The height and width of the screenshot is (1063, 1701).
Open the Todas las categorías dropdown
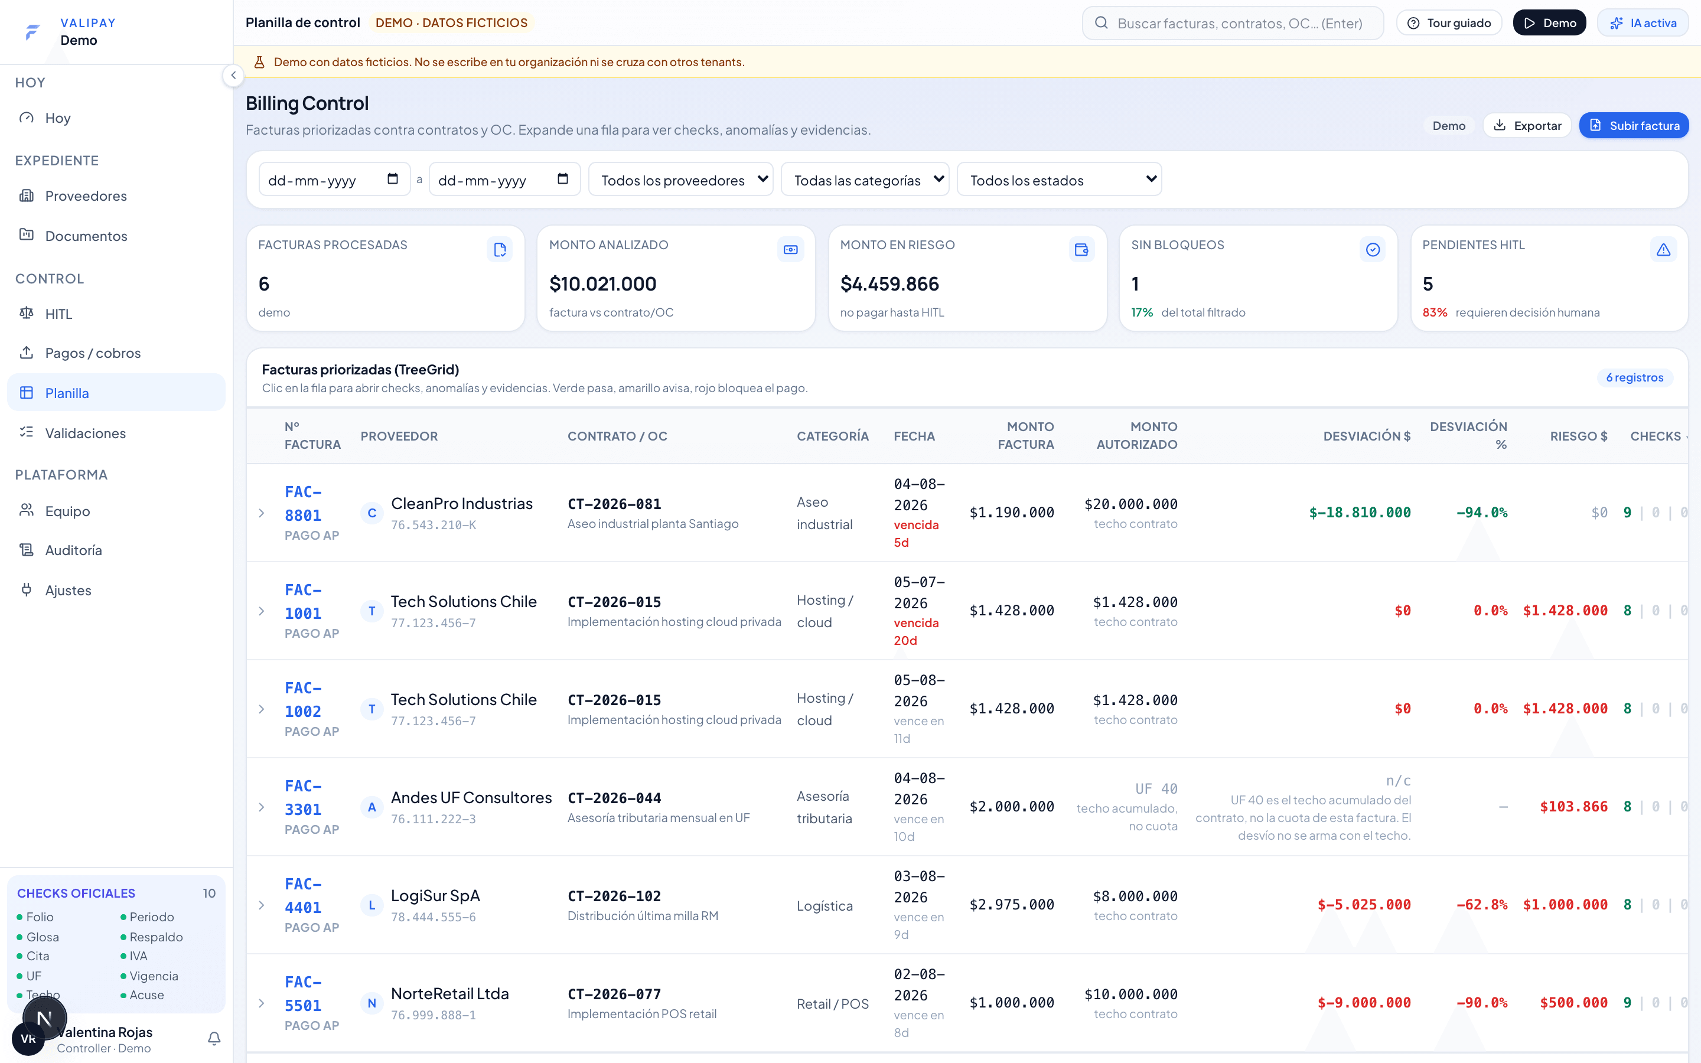coord(865,180)
